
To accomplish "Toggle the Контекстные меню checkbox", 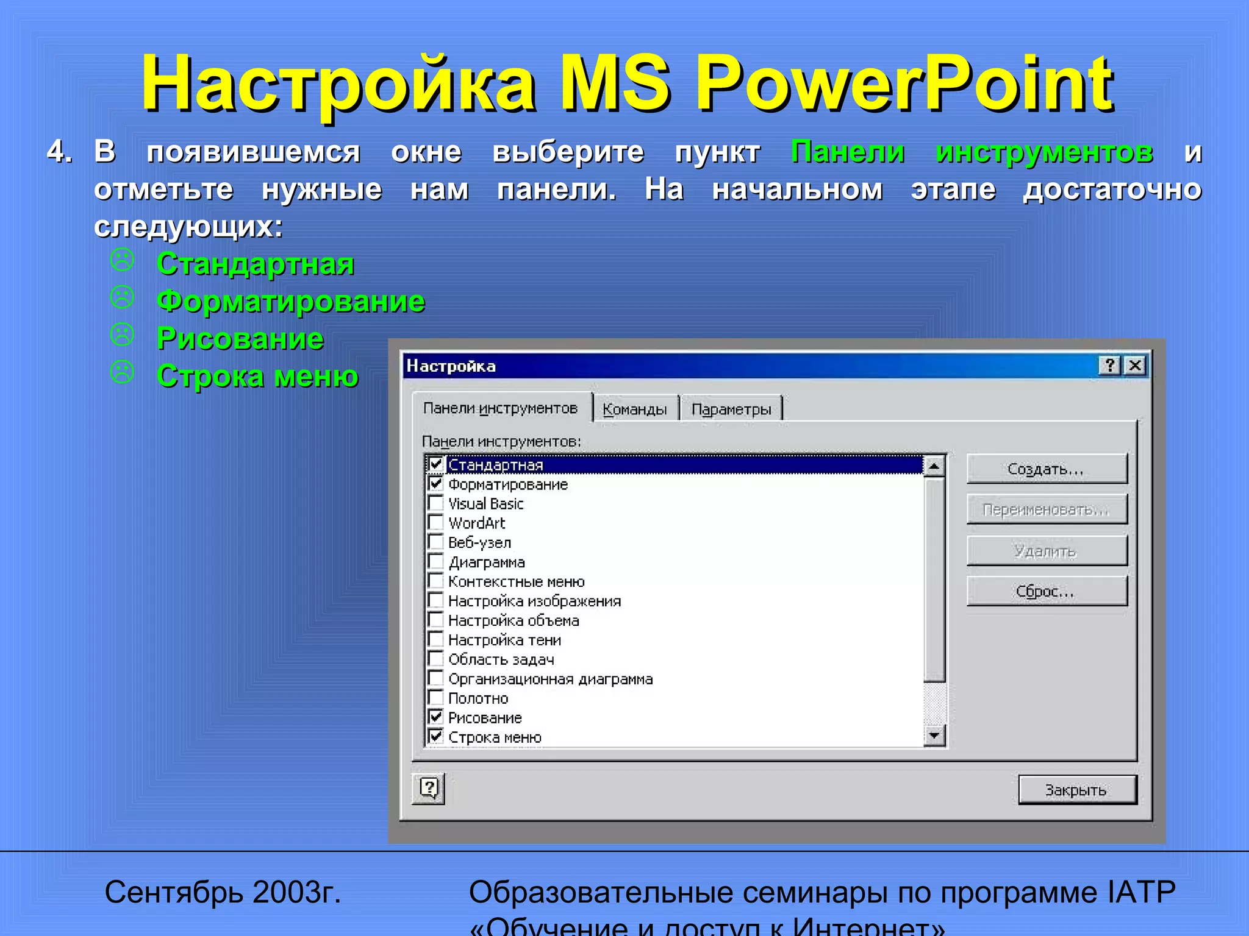I will (x=435, y=581).
